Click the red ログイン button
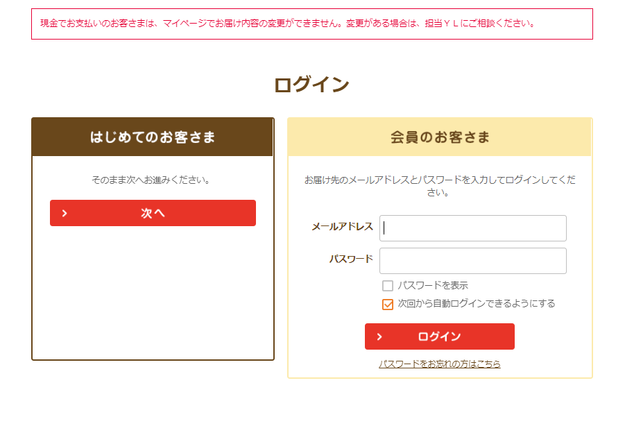The height and width of the screenshot is (444, 625). coord(440,336)
